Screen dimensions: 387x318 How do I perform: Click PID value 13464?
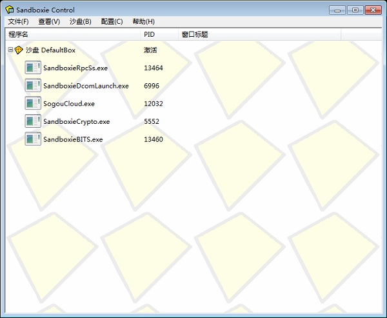(x=154, y=68)
